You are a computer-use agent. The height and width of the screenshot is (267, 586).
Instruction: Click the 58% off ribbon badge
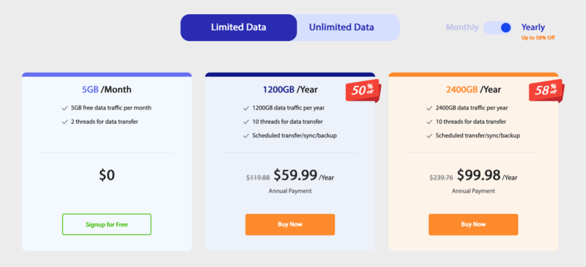(x=546, y=90)
